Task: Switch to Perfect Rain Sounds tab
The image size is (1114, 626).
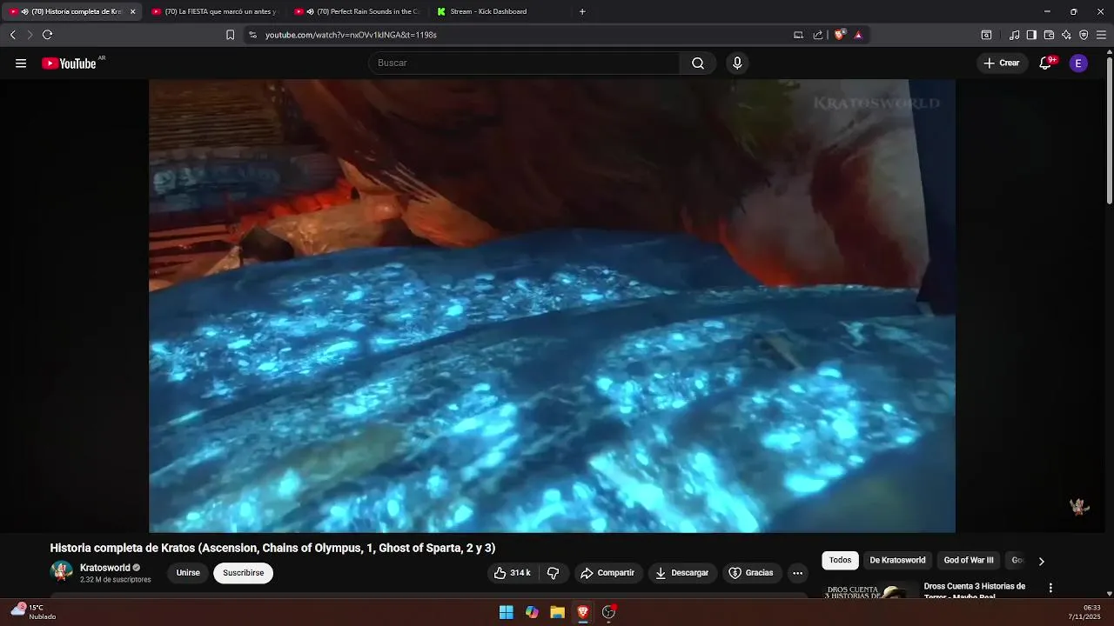Action: click(x=357, y=11)
